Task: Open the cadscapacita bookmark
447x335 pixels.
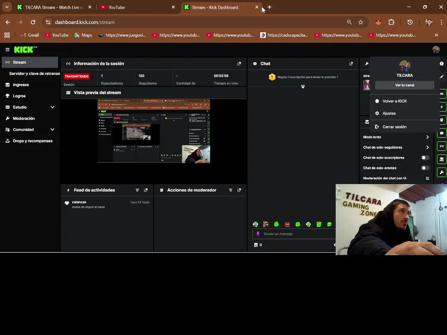Action: (284, 35)
